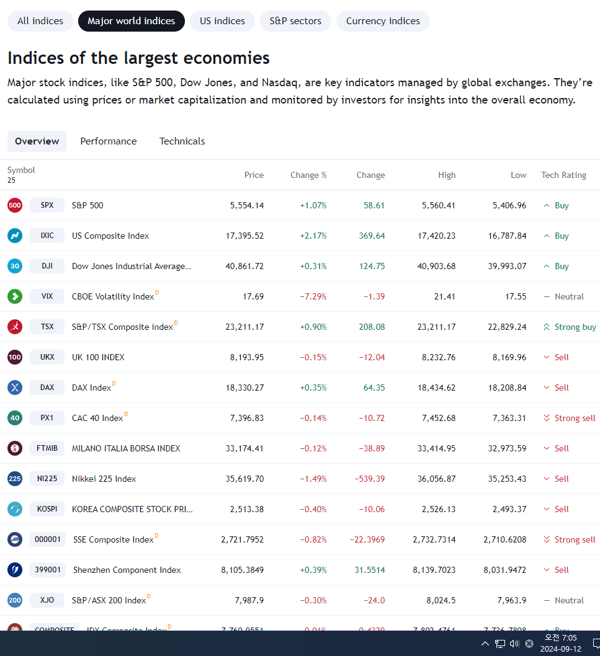Click the Nikkei change value −539.39
Screen dimensions: 600x656
[x=370, y=479]
